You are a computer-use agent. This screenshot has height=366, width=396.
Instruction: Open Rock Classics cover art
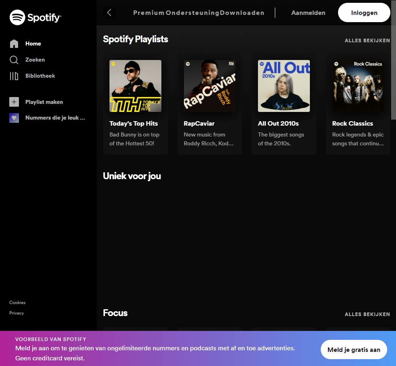point(358,86)
